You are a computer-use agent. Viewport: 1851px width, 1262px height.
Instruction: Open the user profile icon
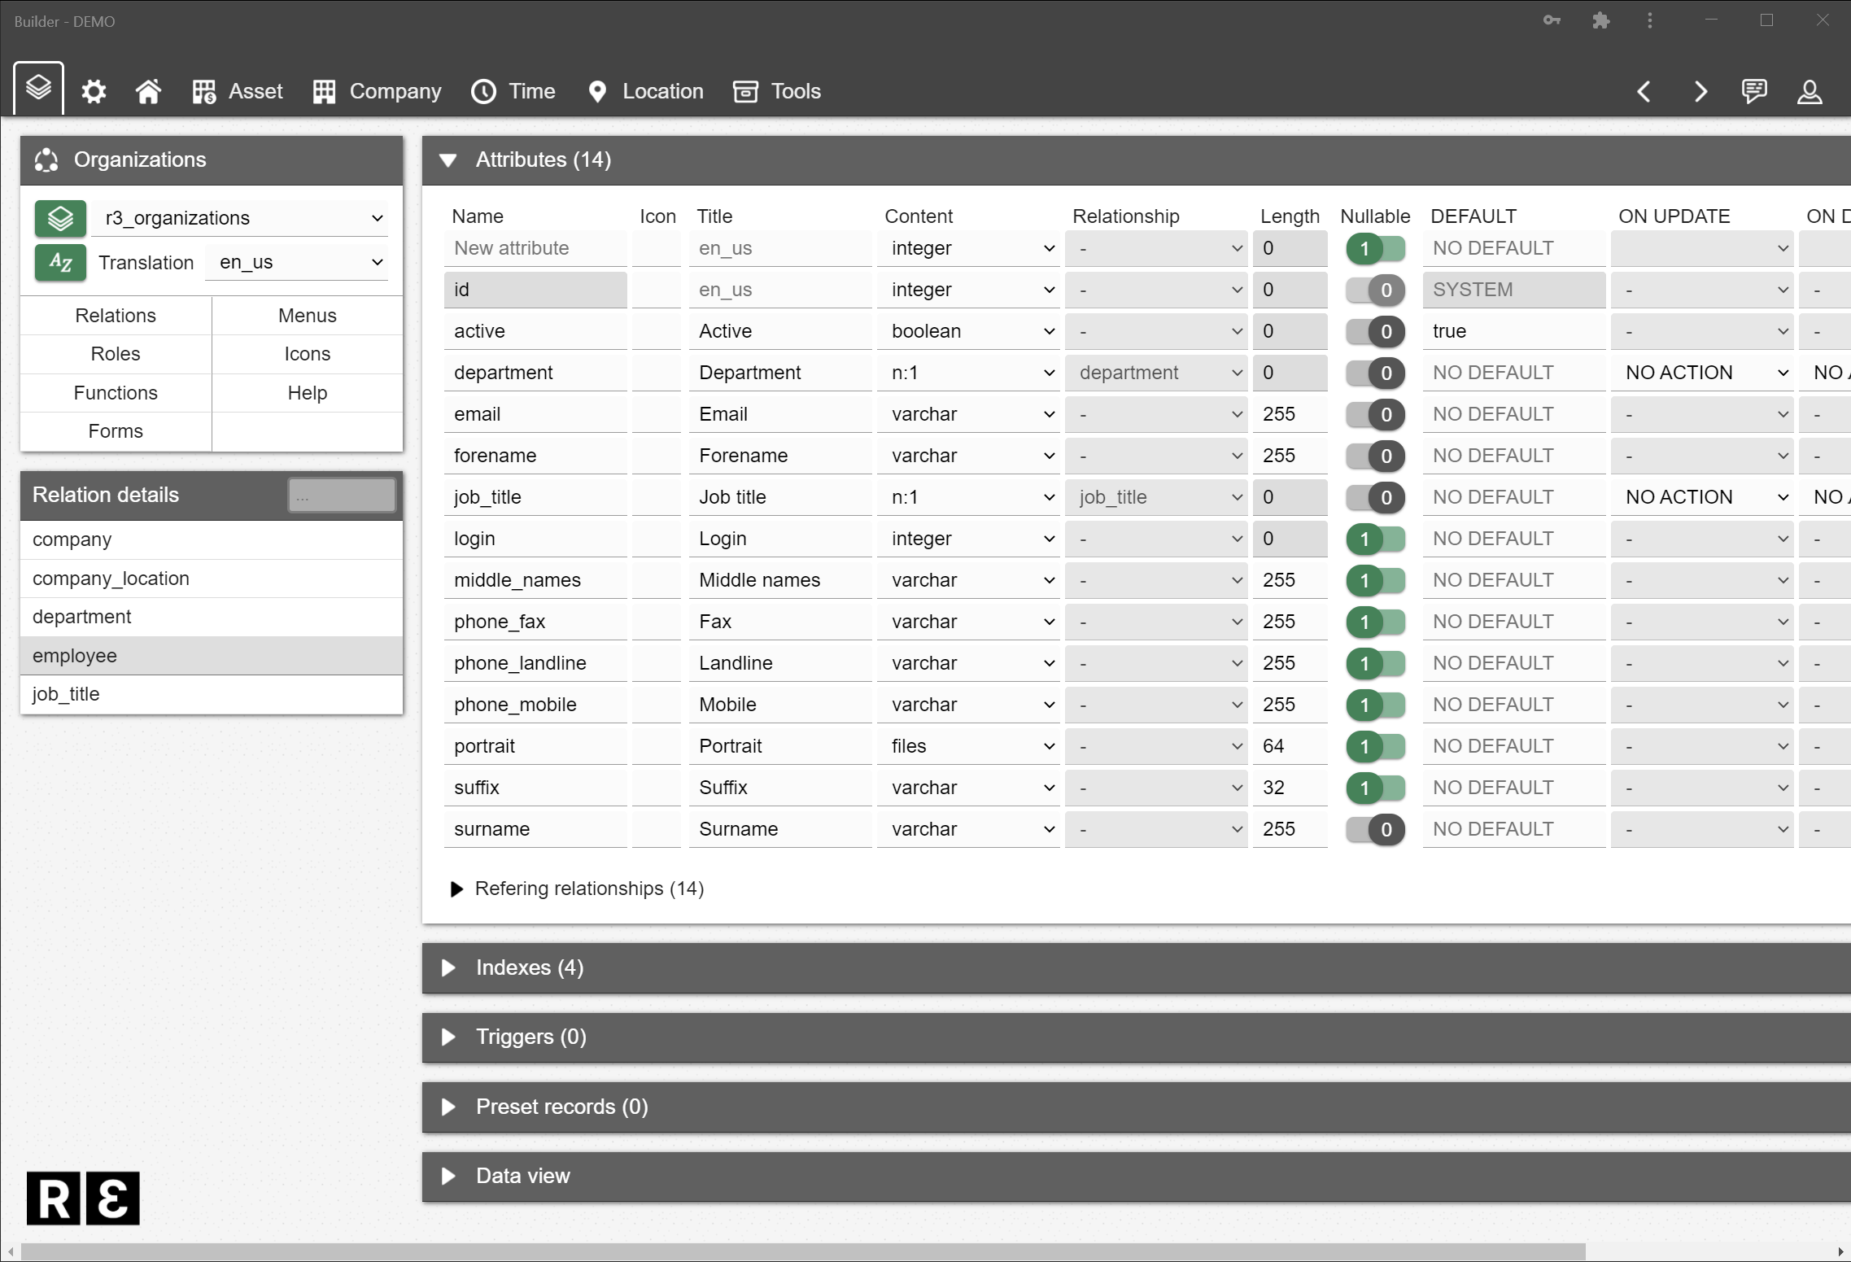[x=1809, y=91]
